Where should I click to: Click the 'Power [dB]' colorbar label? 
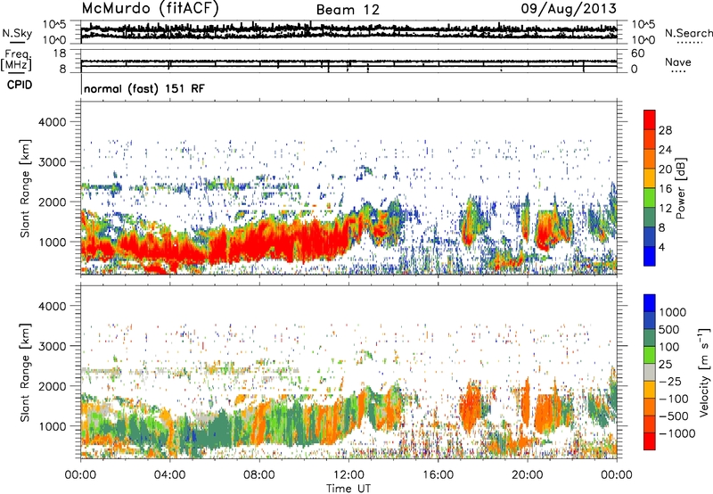coord(680,188)
